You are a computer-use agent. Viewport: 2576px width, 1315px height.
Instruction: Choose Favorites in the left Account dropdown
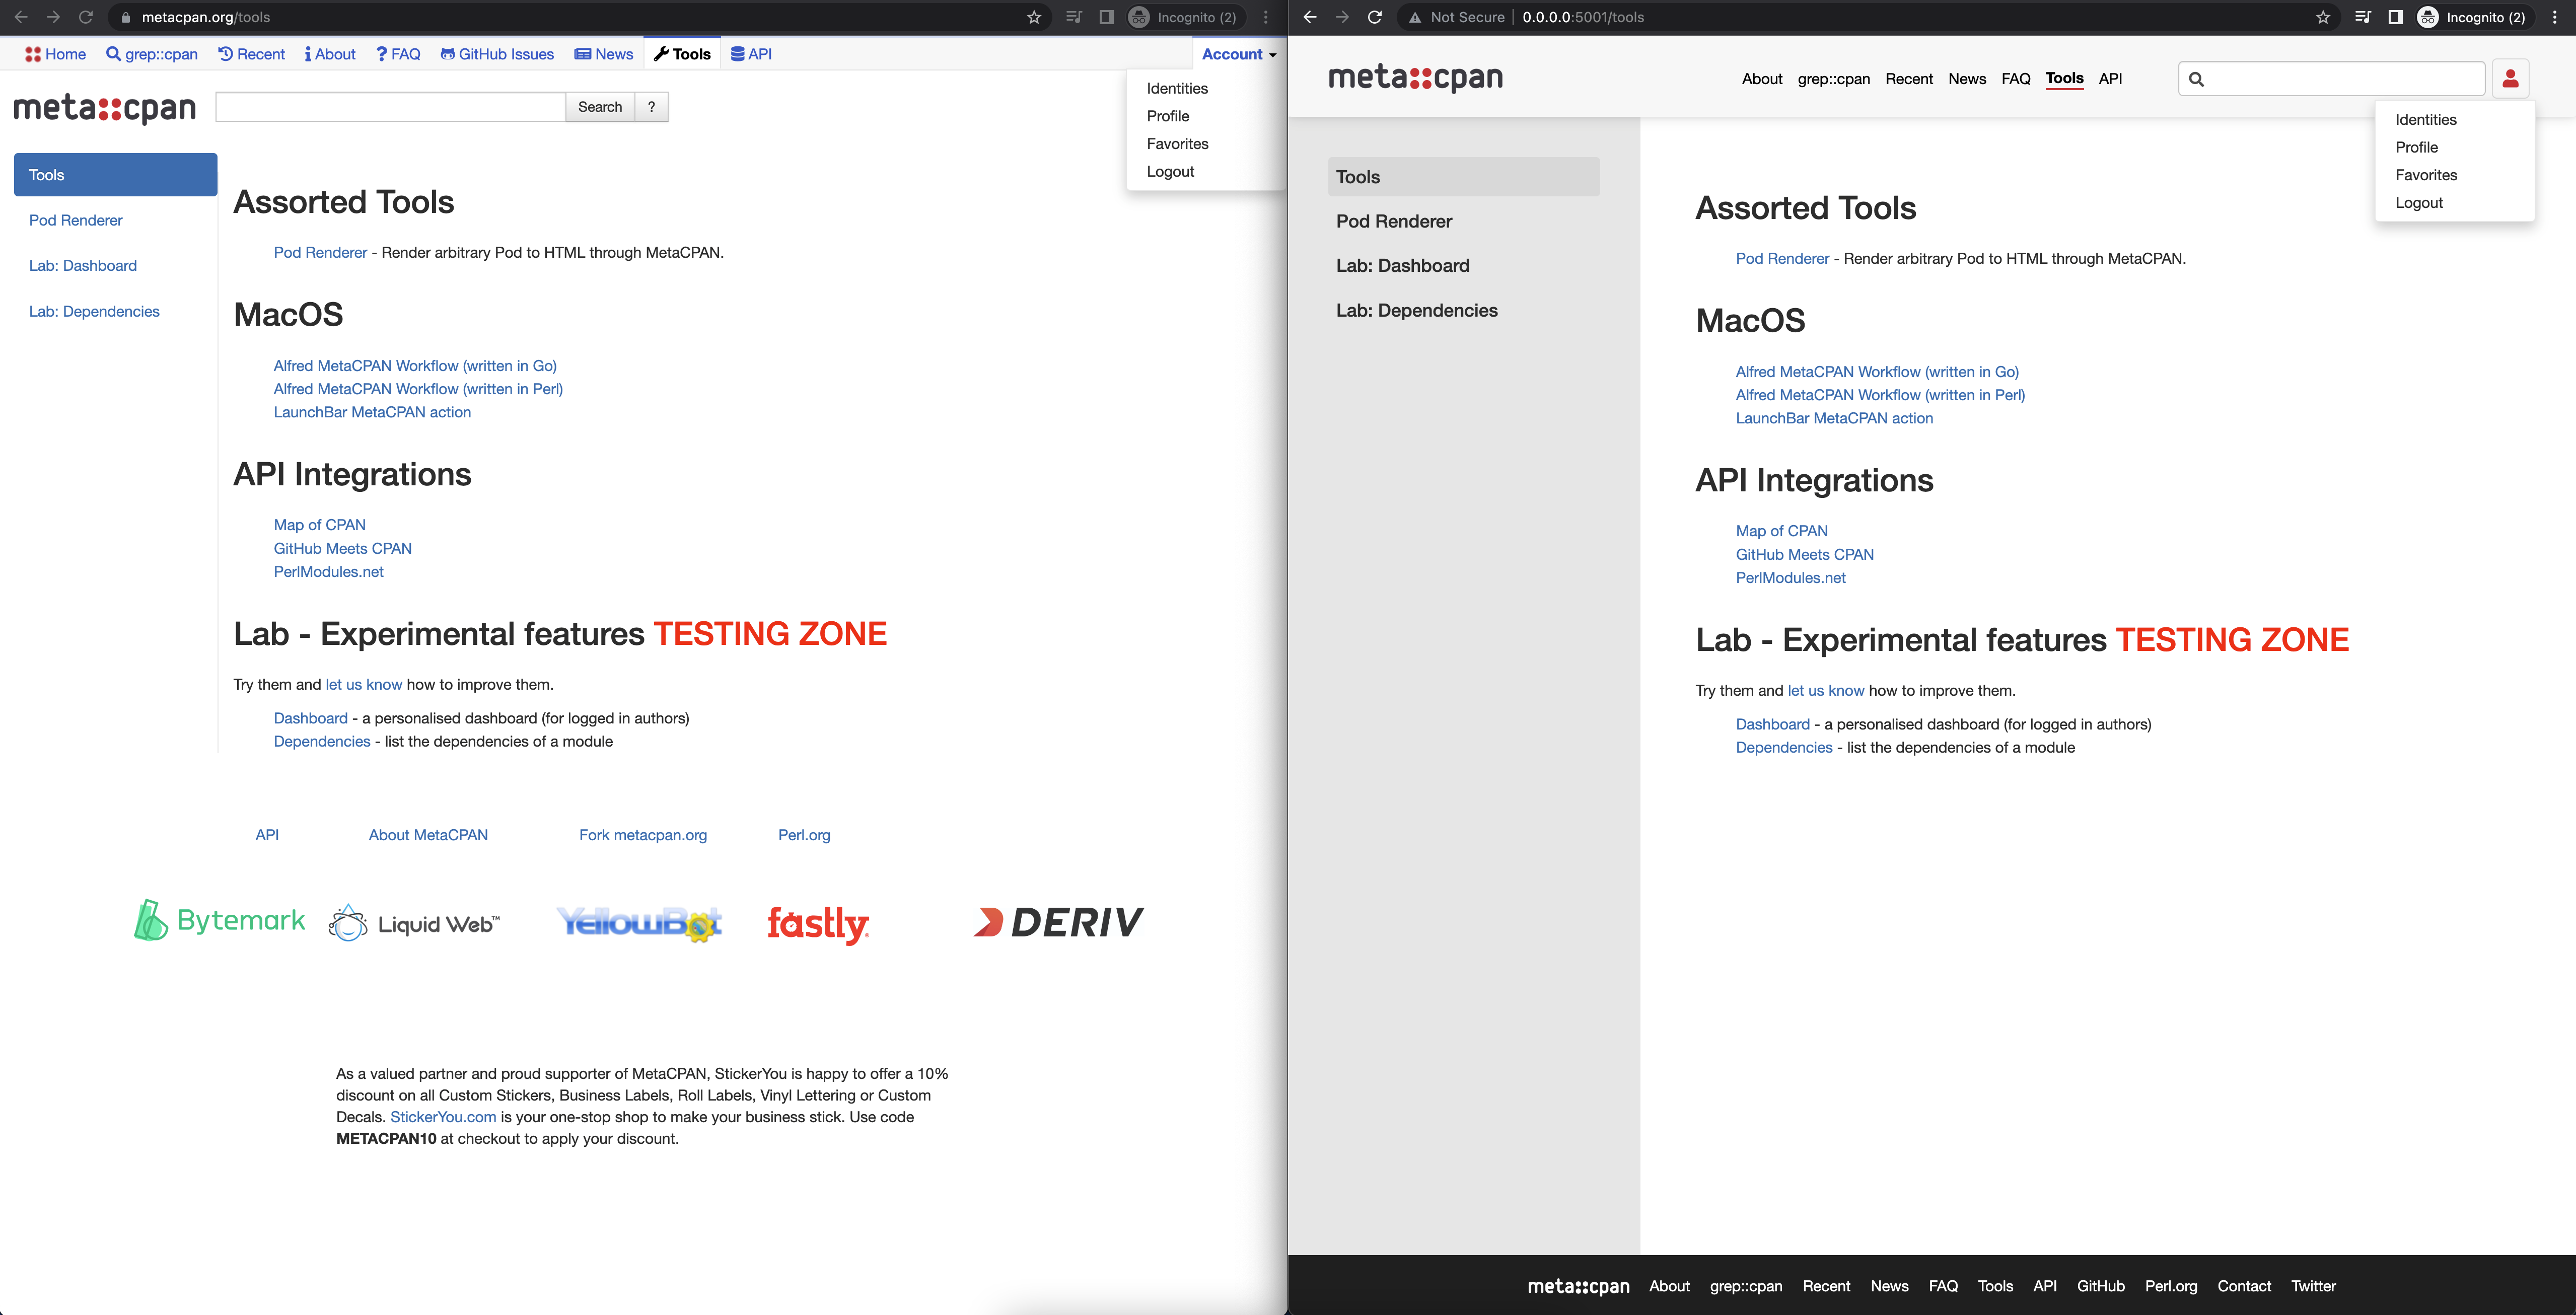[1177, 144]
